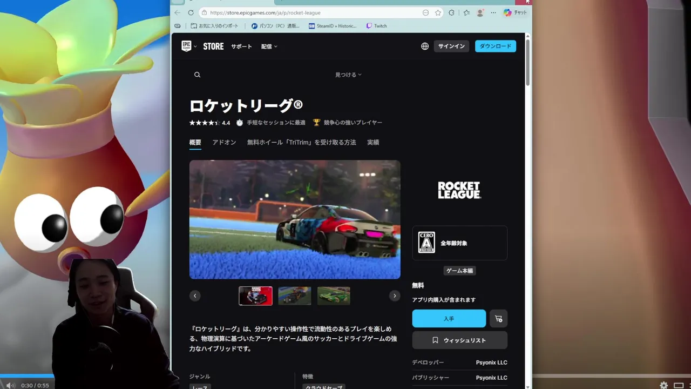Open browser settings and more menu
This screenshot has height=389, width=691.
point(493,12)
